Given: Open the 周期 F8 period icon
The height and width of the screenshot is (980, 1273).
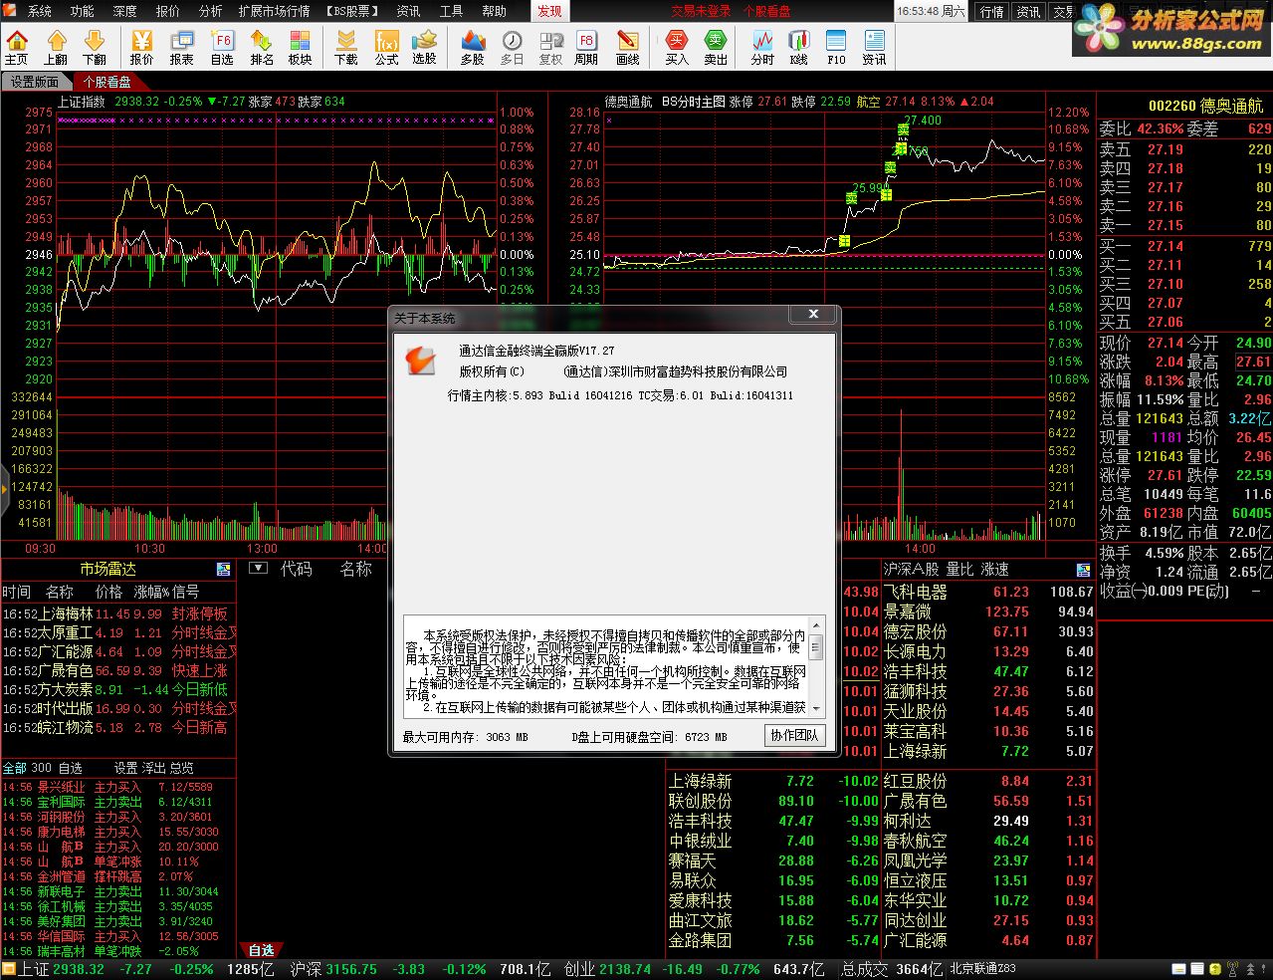Looking at the screenshot, I should [x=587, y=47].
